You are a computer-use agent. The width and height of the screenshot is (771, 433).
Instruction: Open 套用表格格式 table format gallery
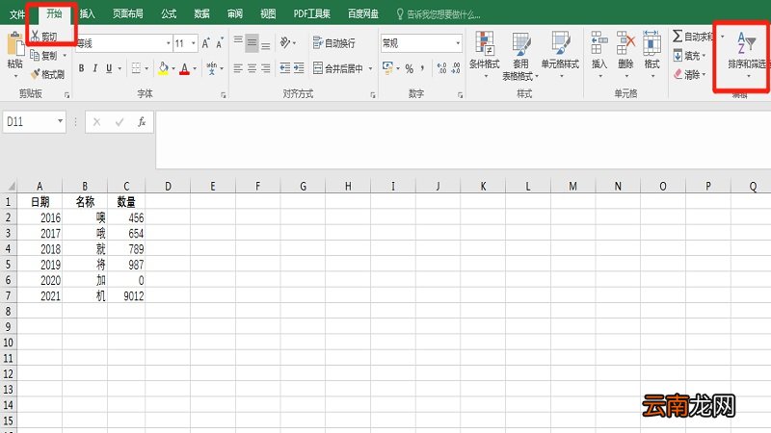(520, 55)
